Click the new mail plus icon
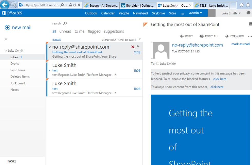The height and width of the screenshot is (165, 252). [7, 28]
